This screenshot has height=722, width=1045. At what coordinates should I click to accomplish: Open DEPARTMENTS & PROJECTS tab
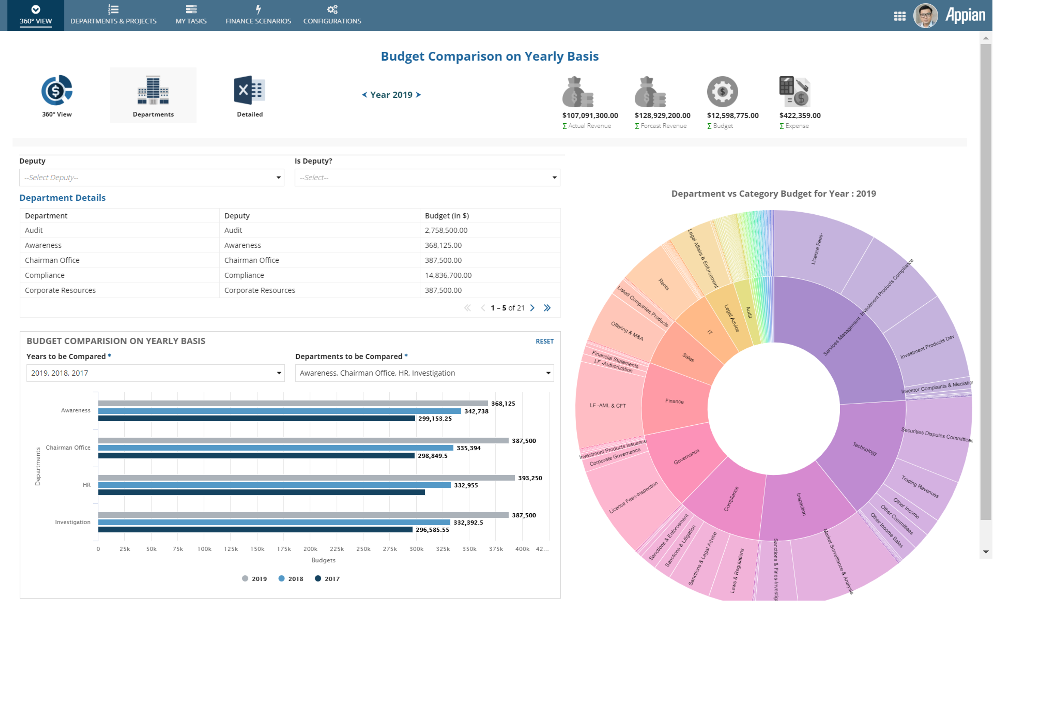[113, 15]
